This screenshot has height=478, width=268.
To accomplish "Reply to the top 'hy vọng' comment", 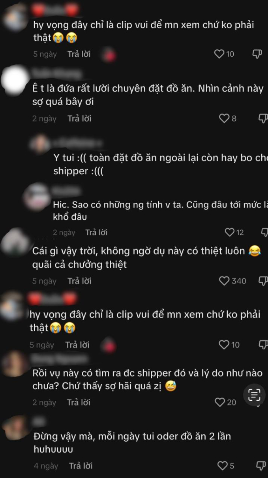I will [79, 54].
